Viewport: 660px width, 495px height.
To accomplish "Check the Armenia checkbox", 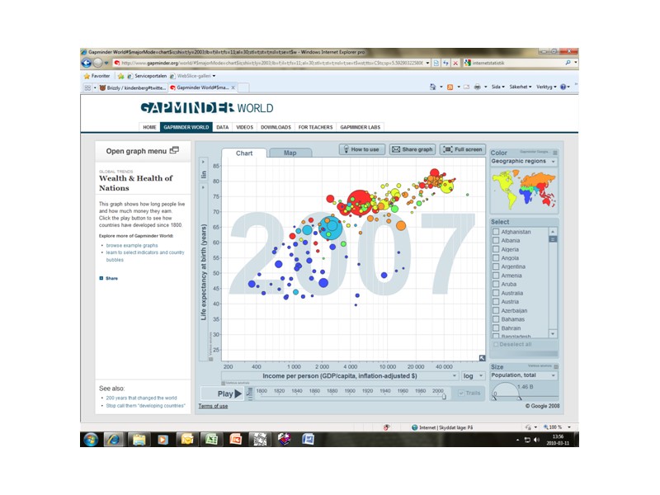I will tap(496, 276).
